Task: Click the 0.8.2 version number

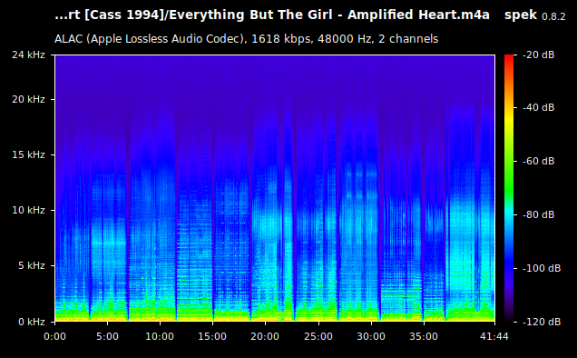Action: 553,16
